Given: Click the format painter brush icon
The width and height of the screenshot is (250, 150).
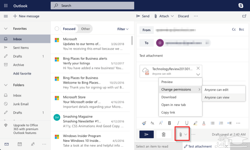Looking at the screenshot, I should pyautogui.click(x=144, y=123).
